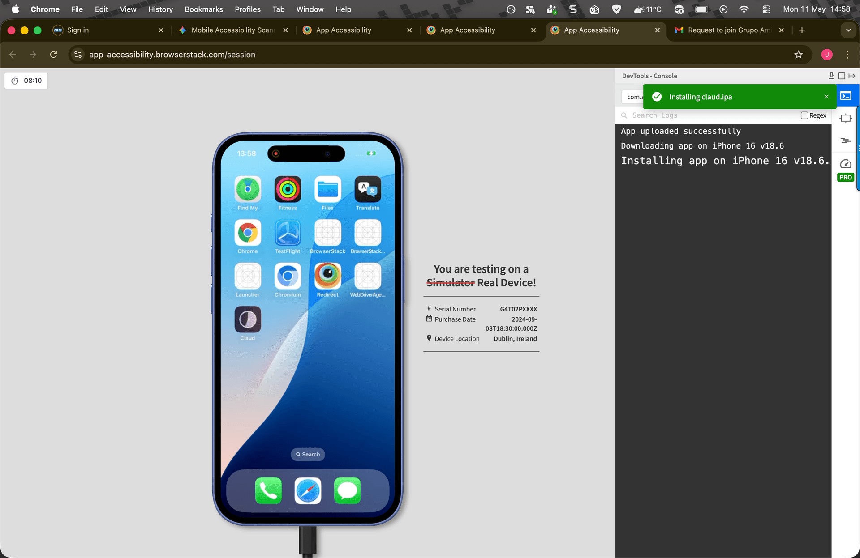Open the Chrome History menu
This screenshot has height=558, width=860.
pos(160,9)
